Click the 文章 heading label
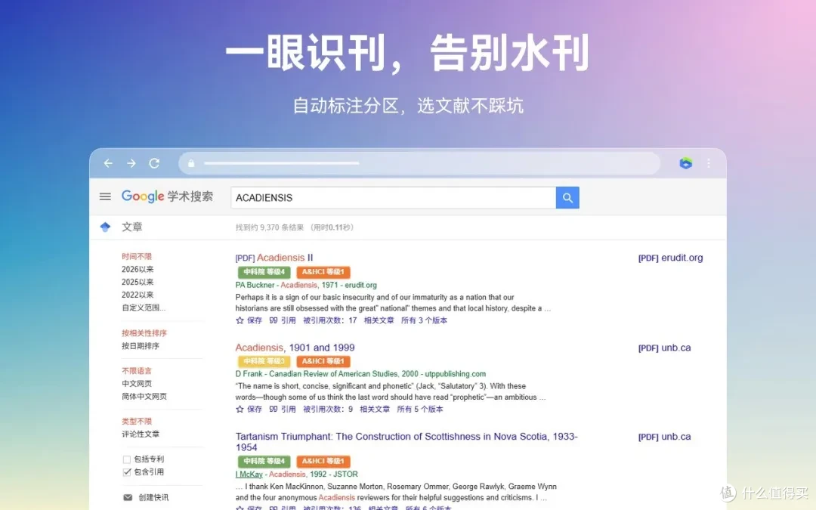 [131, 227]
